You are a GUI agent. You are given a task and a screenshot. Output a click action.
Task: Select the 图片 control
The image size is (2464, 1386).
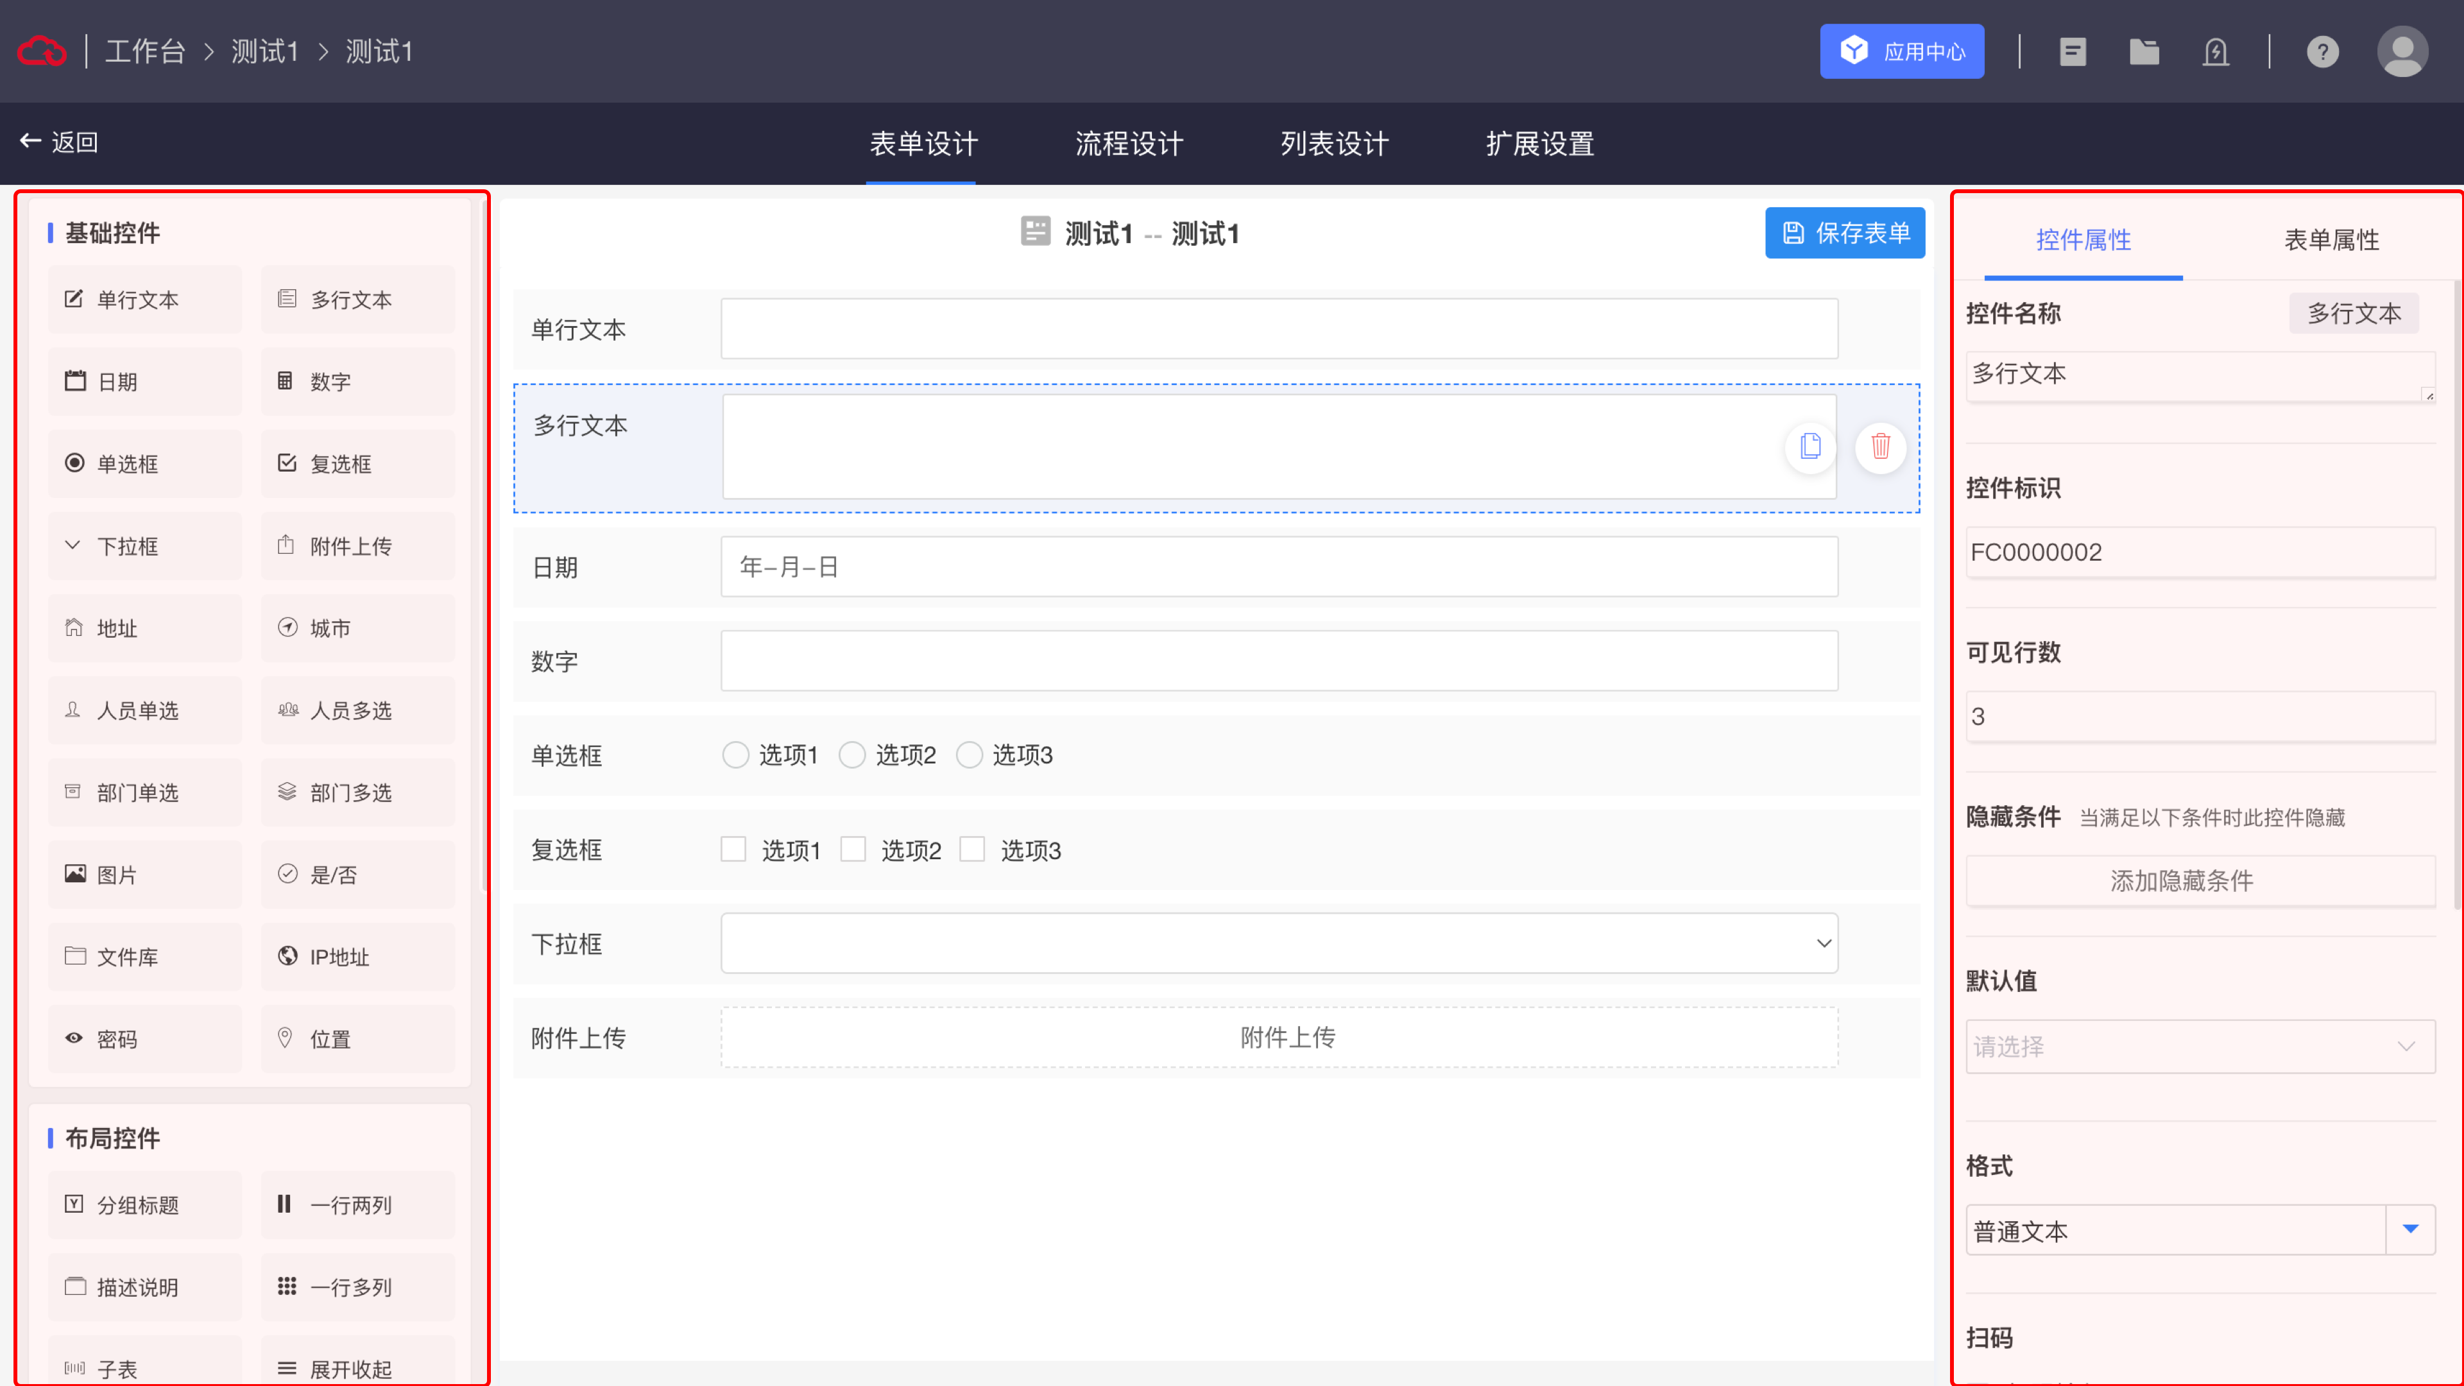pos(144,875)
